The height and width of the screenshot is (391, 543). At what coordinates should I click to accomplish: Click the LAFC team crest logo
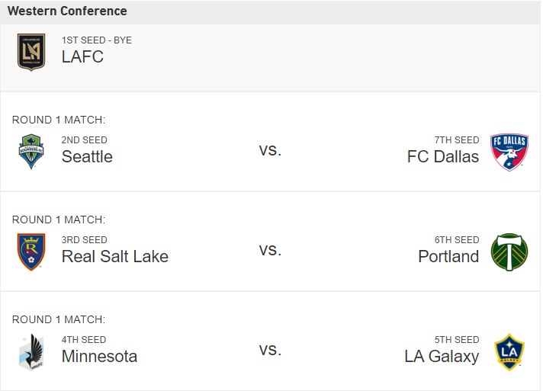coord(31,52)
